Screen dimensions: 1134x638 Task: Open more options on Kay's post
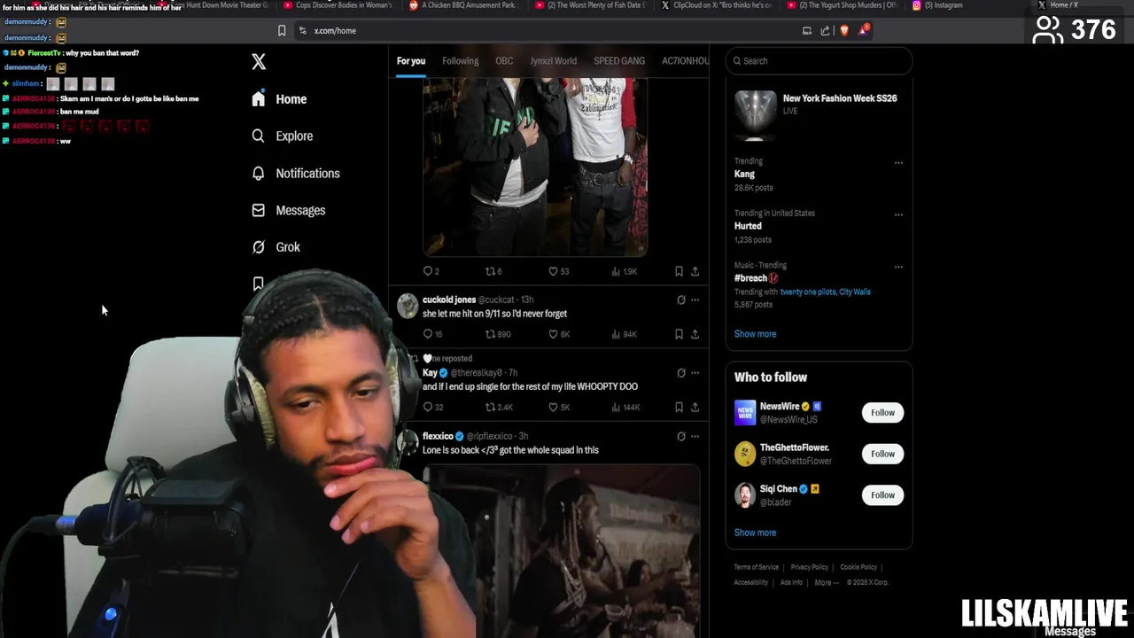tap(695, 373)
